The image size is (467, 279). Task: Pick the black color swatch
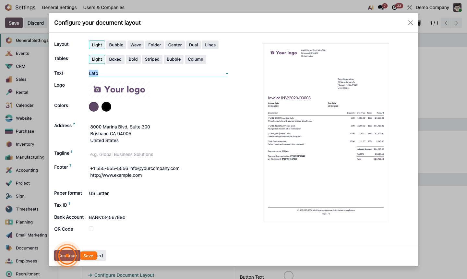(x=106, y=106)
